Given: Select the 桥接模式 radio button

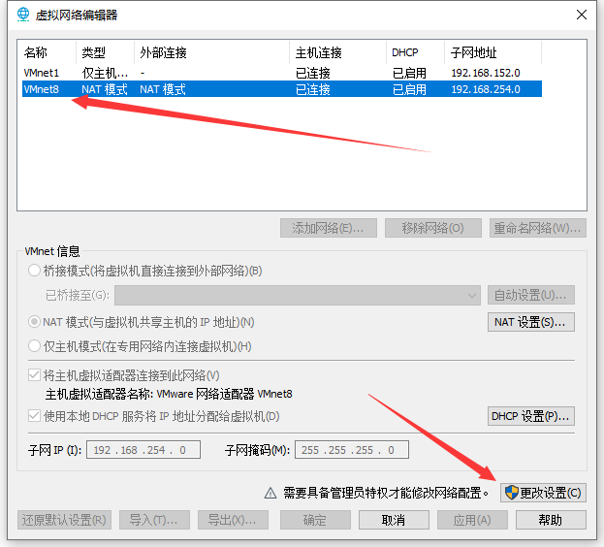Looking at the screenshot, I should [34, 271].
